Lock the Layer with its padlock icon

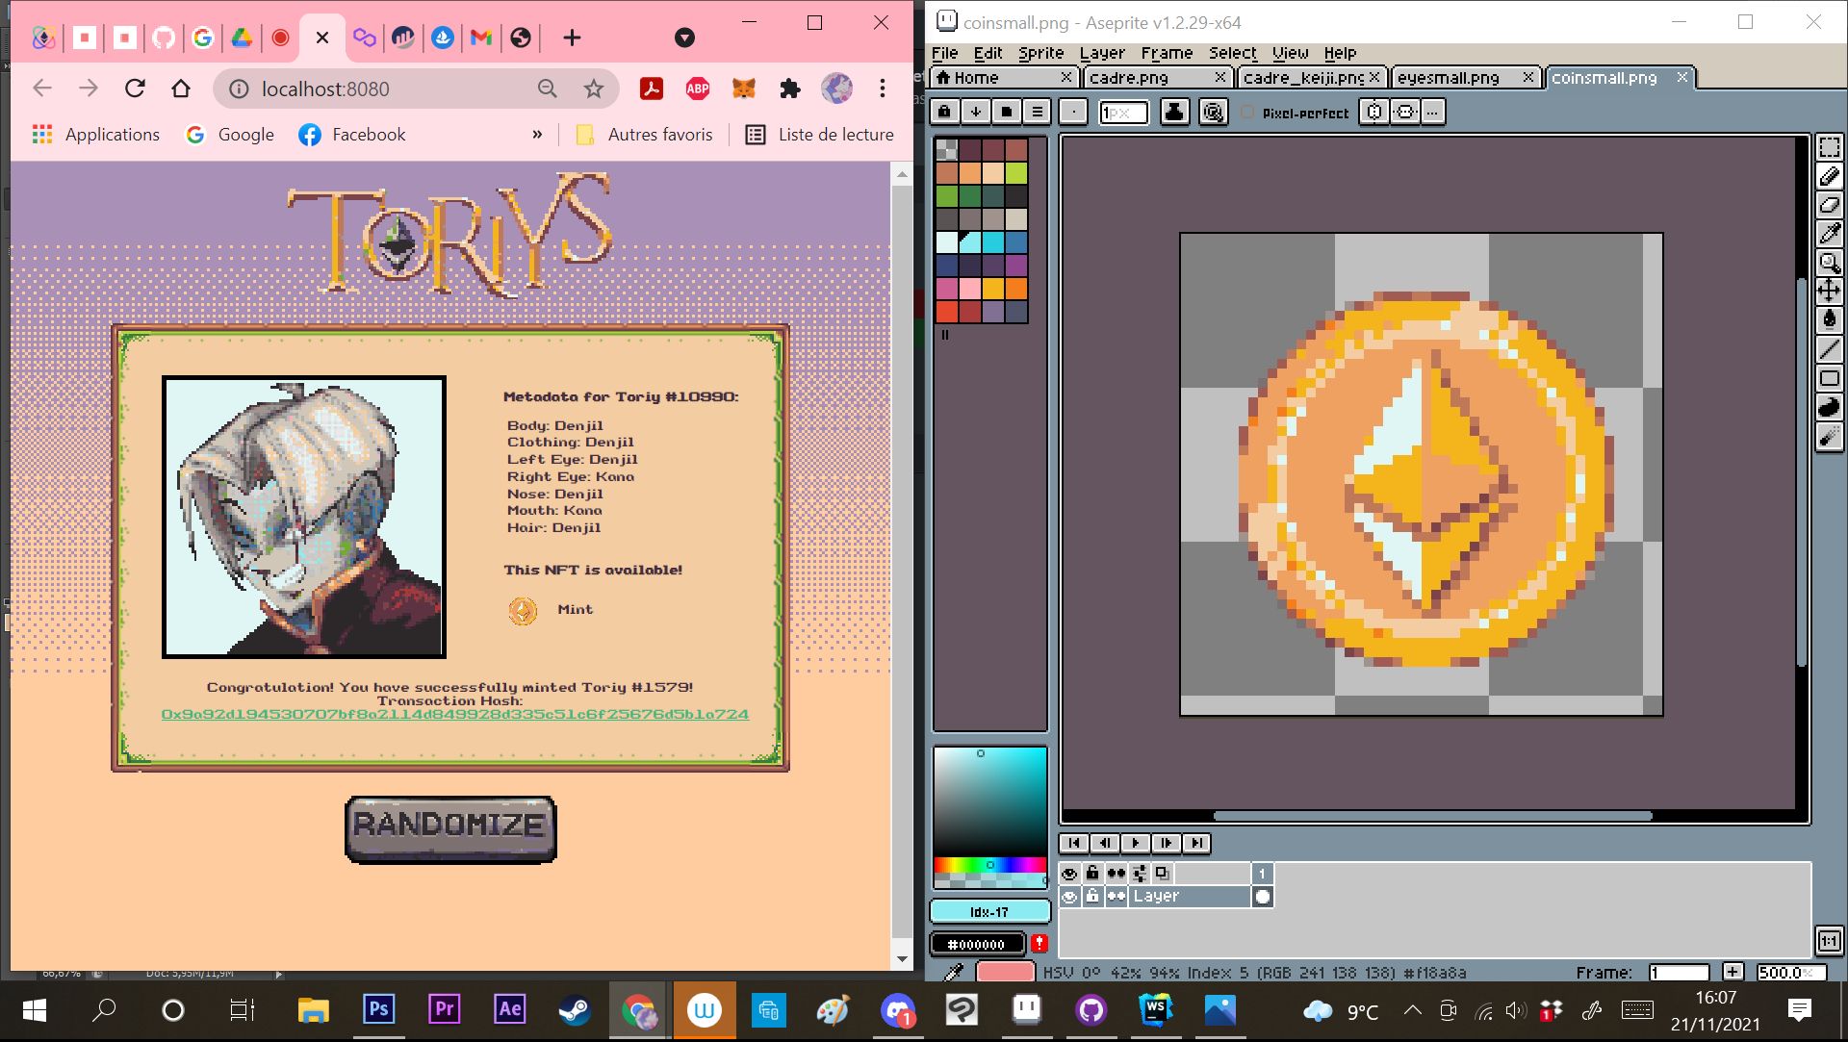[1092, 896]
